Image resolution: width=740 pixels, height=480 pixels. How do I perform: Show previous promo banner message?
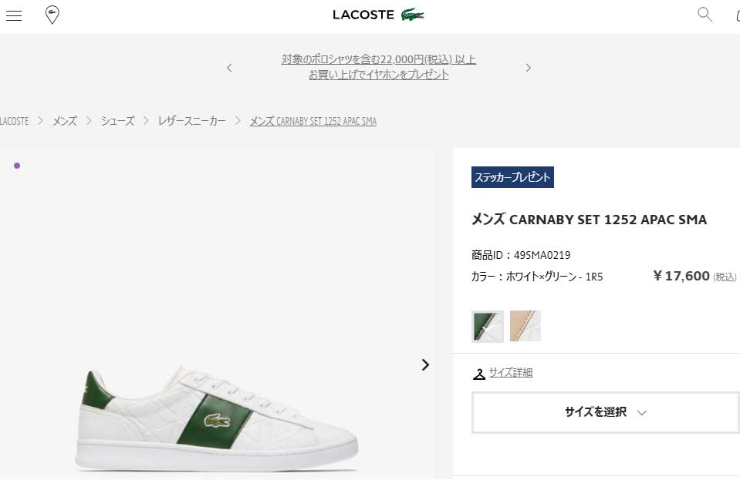229,68
